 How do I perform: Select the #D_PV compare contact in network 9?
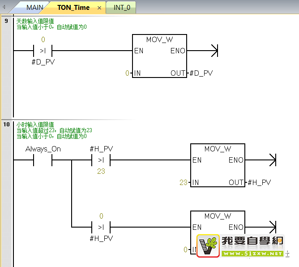click(x=43, y=51)
